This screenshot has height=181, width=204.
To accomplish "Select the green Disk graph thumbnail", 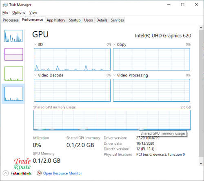I will point(13,74).
